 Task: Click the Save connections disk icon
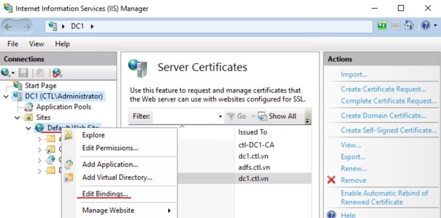coord(24,73)
